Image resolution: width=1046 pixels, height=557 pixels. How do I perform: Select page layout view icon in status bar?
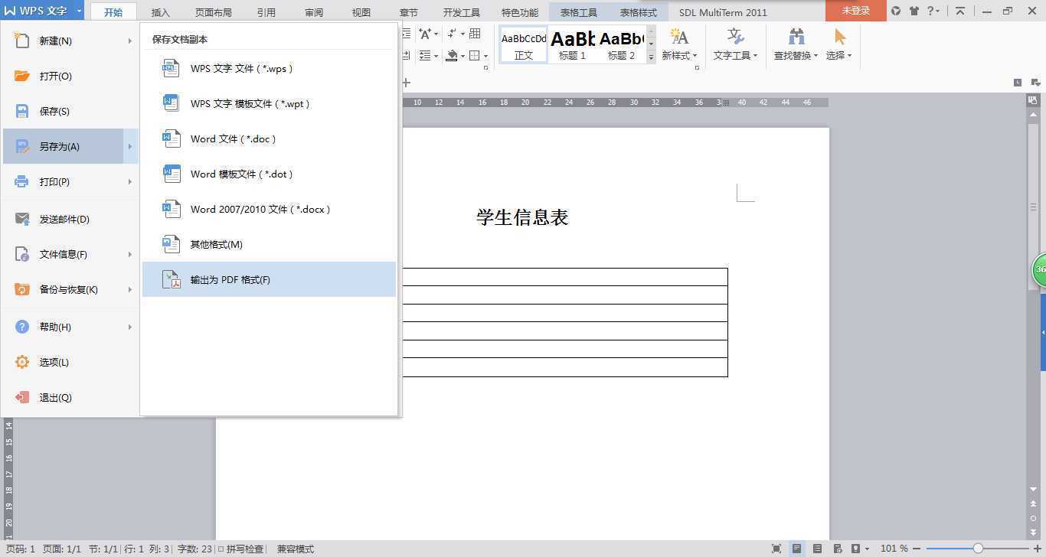point(797,549)
